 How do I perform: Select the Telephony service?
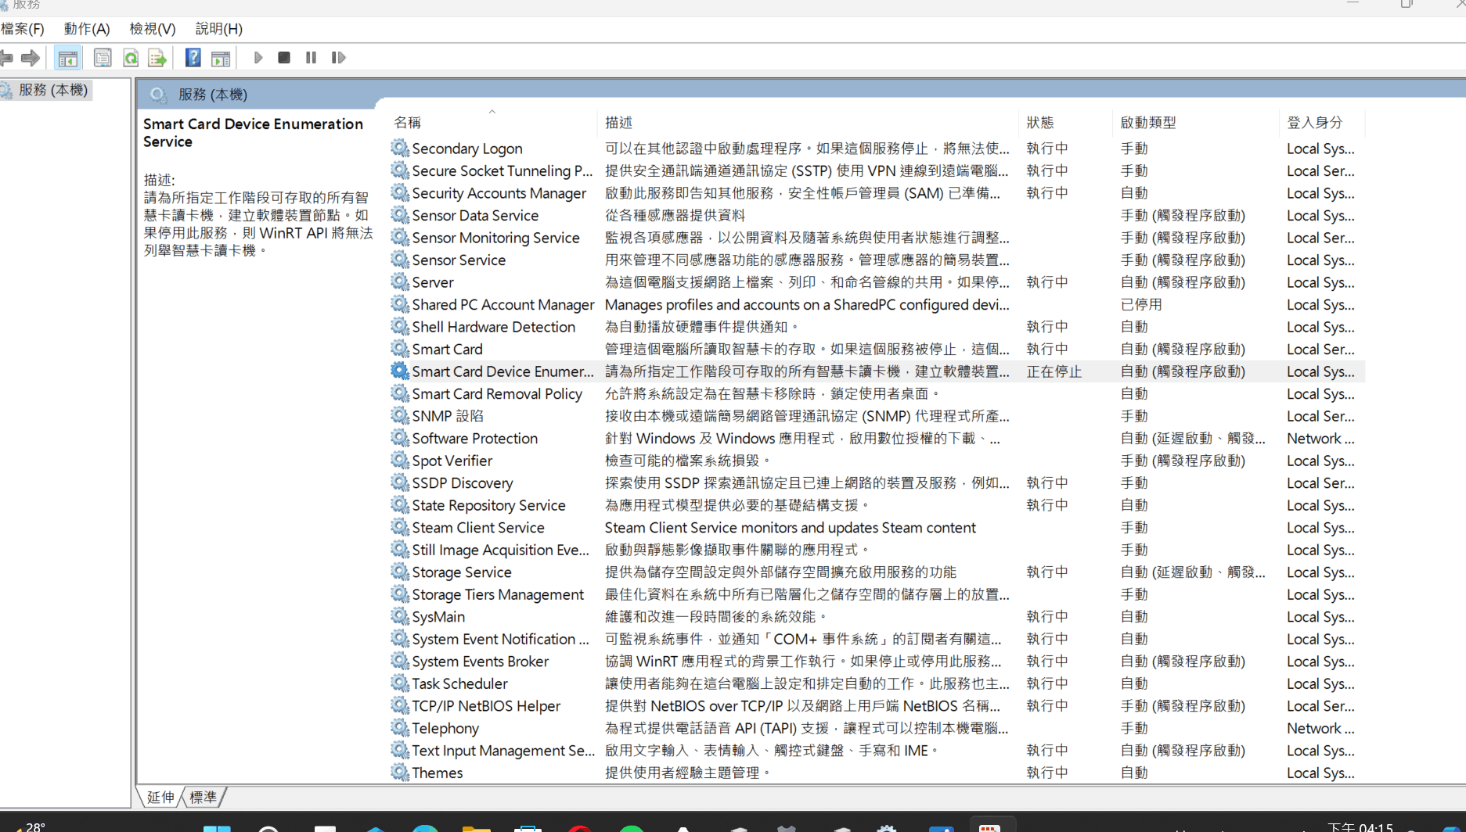pyautogui.click(x=445, y=729)
